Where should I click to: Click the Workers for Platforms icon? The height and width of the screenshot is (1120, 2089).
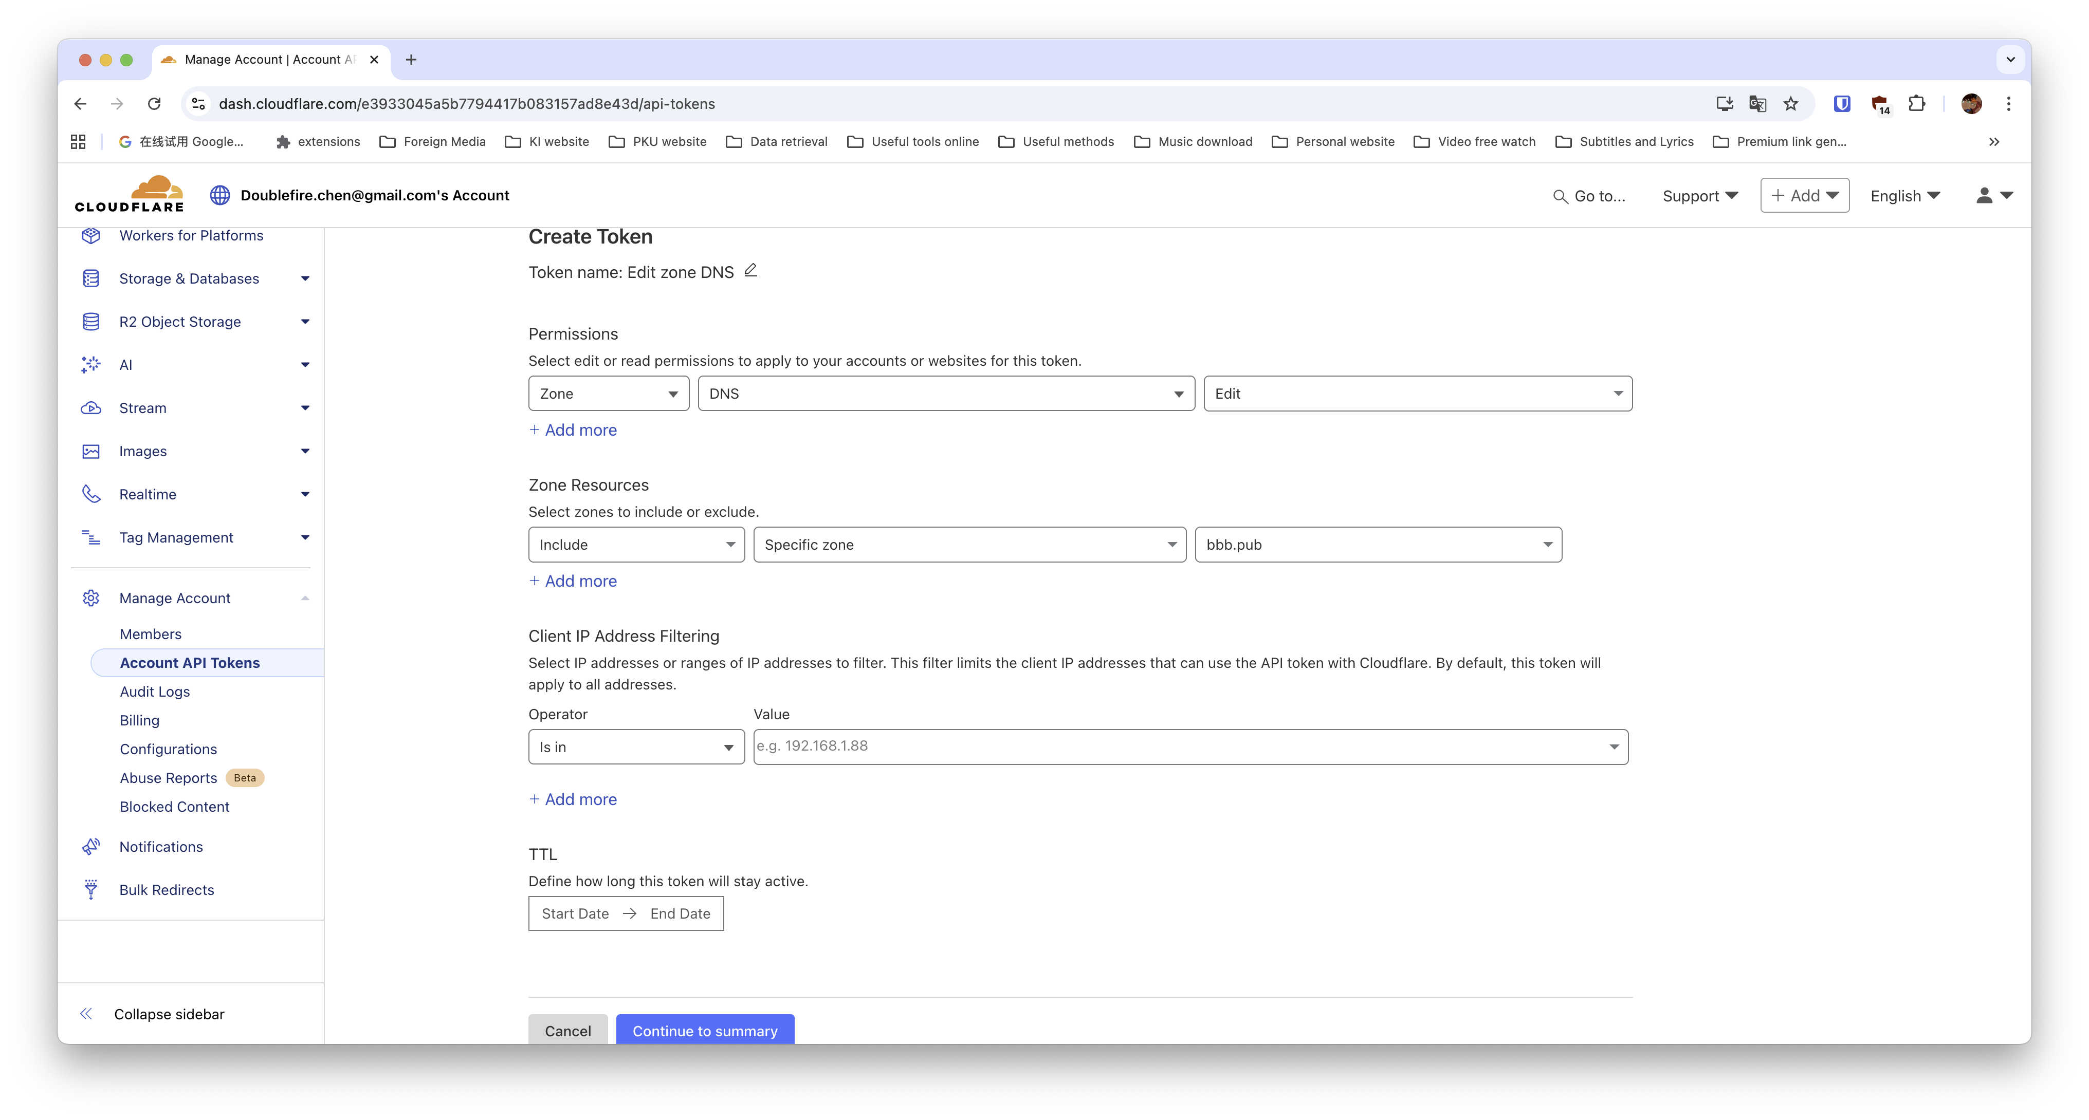[x=91, y=235]
